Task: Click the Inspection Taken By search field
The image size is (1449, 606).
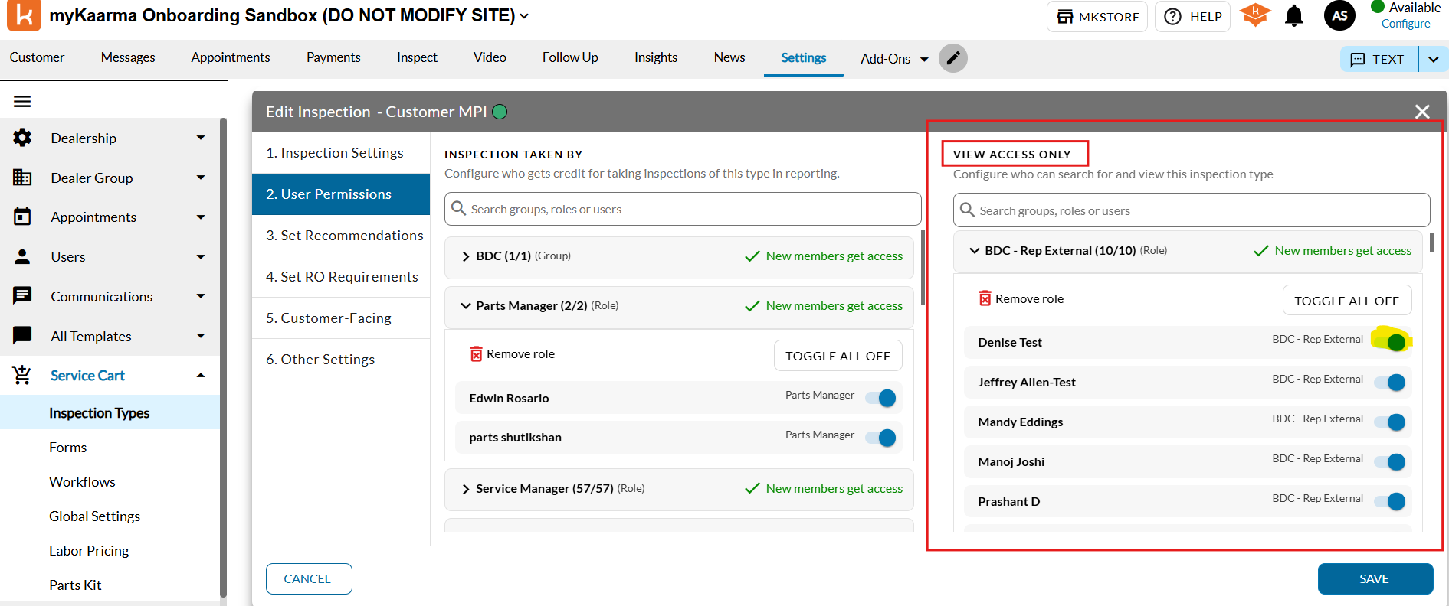Action: 683,209
